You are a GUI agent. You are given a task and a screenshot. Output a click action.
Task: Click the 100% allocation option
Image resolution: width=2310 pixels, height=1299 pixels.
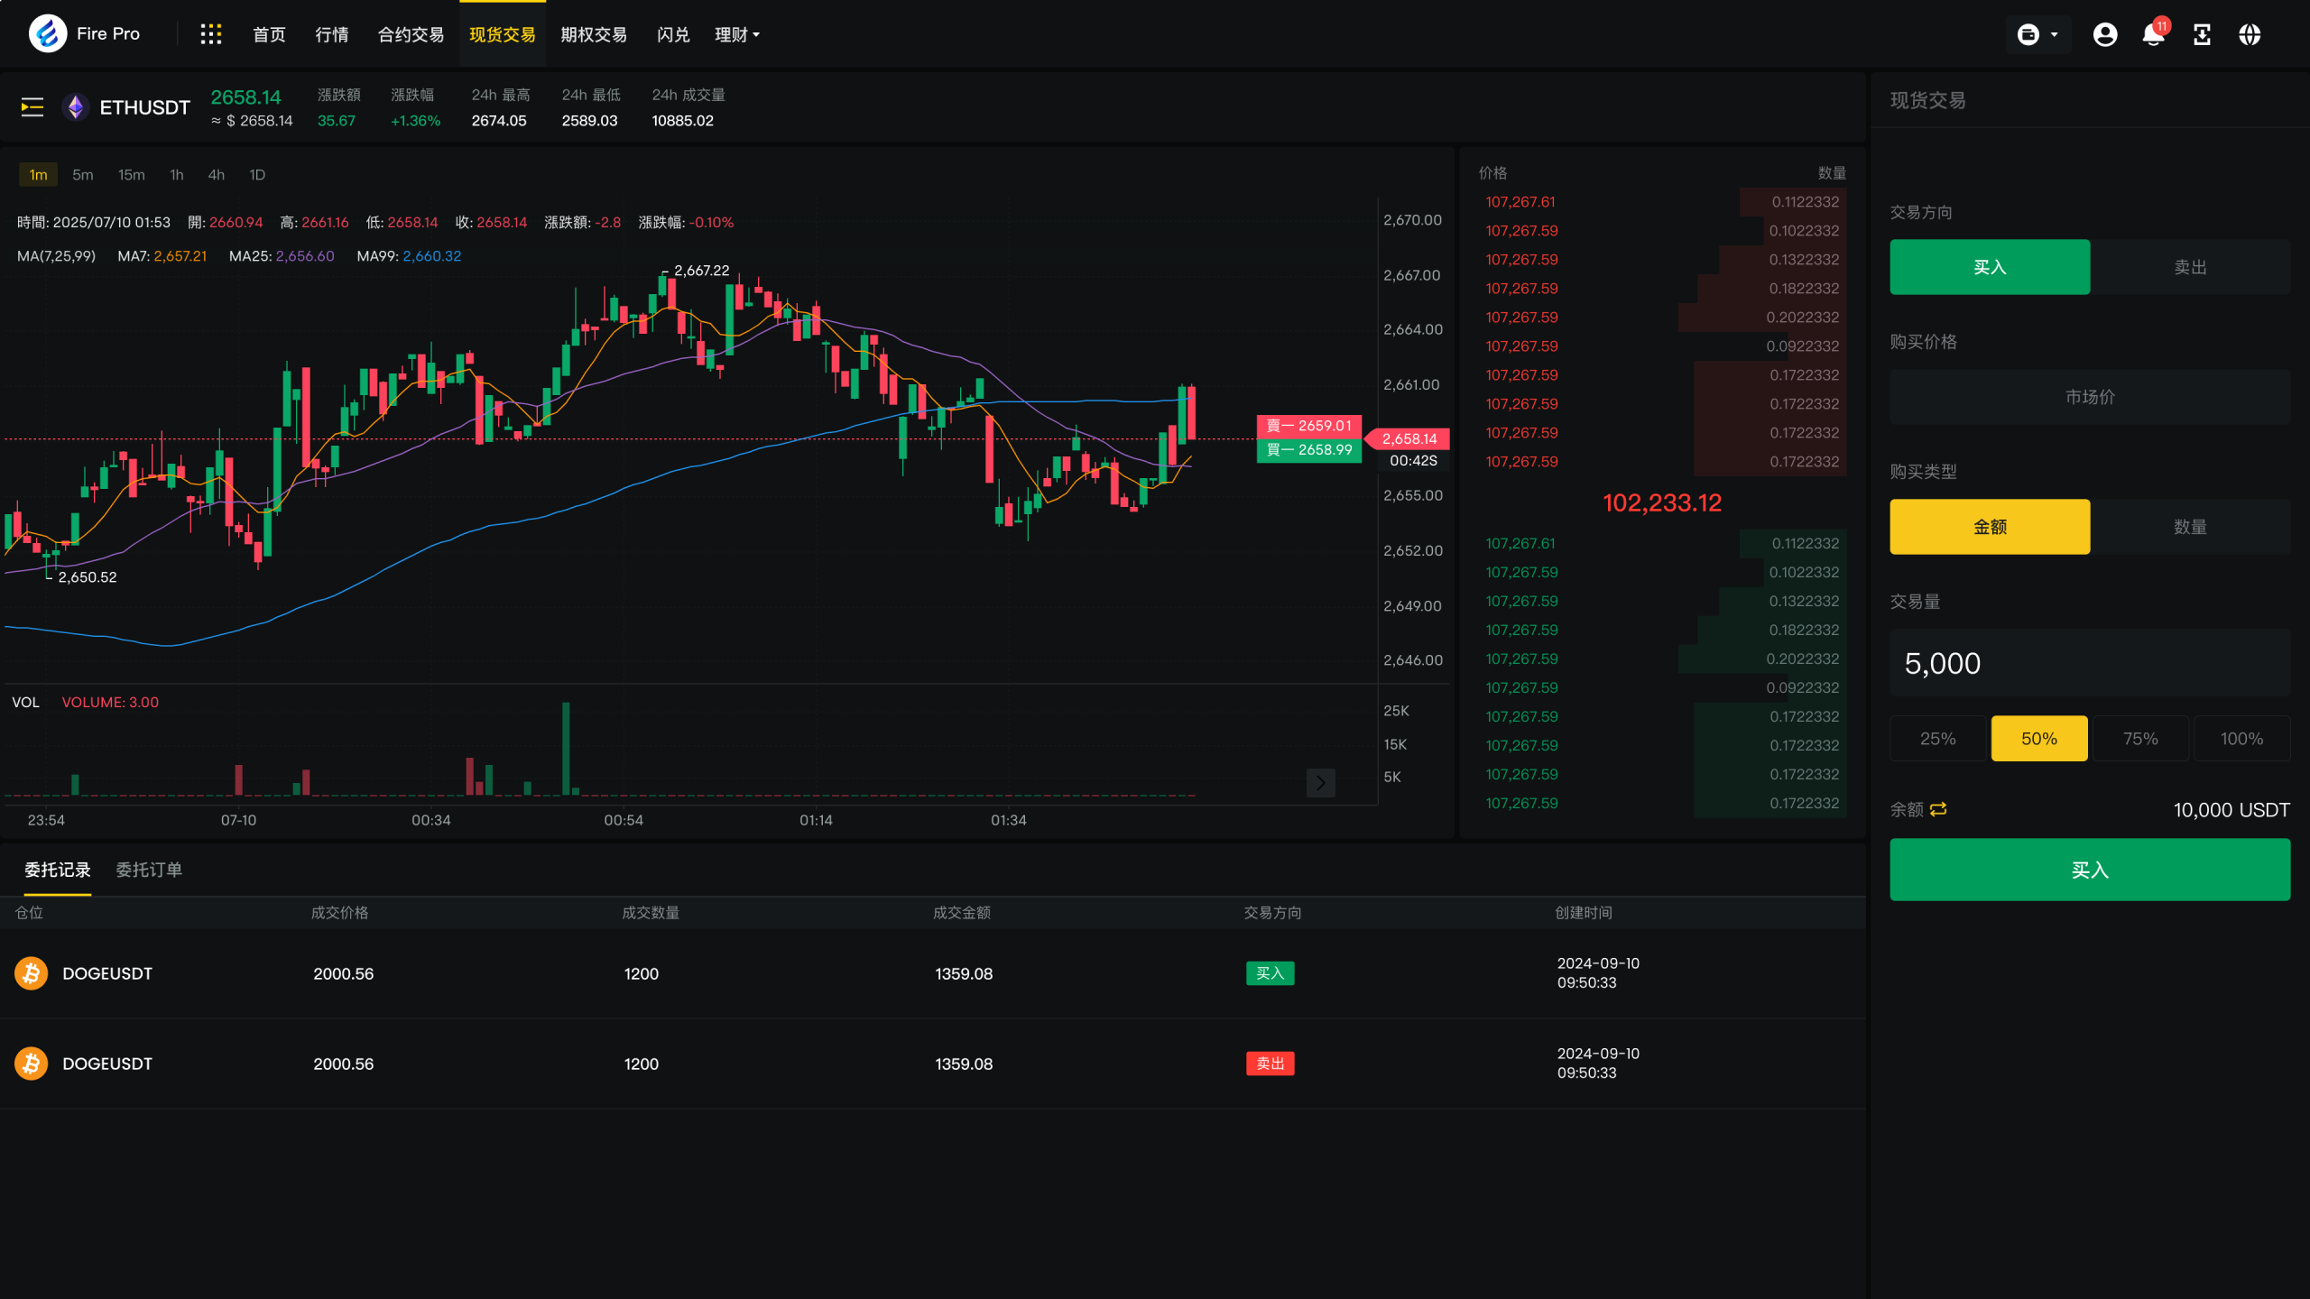click(2241, 739)
